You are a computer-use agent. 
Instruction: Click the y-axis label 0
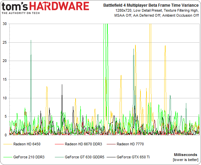6,135
